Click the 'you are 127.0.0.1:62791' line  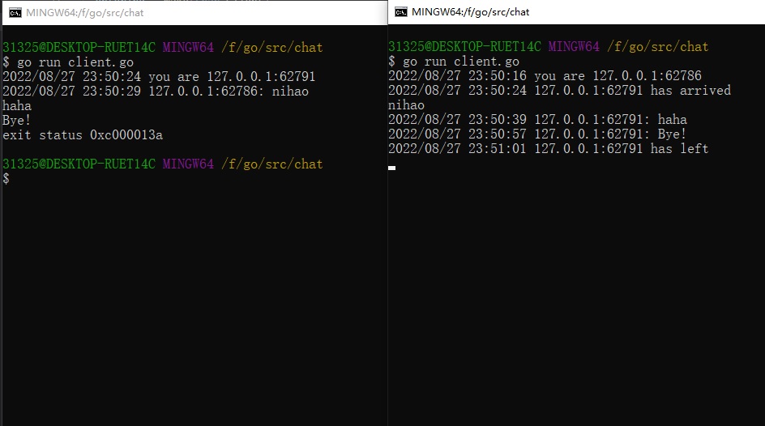tap(159, 76)
